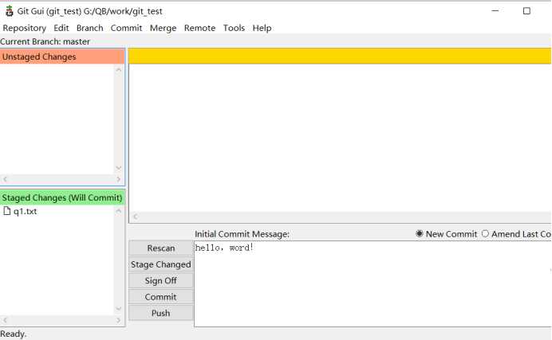Open the Merge menu
Image resolution: width=552 pixels, height=340 pixels.
point(163,28)
